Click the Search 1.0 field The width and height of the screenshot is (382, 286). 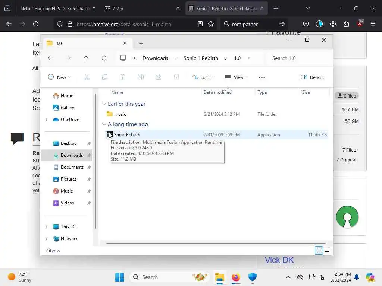[x=298, y=58]
